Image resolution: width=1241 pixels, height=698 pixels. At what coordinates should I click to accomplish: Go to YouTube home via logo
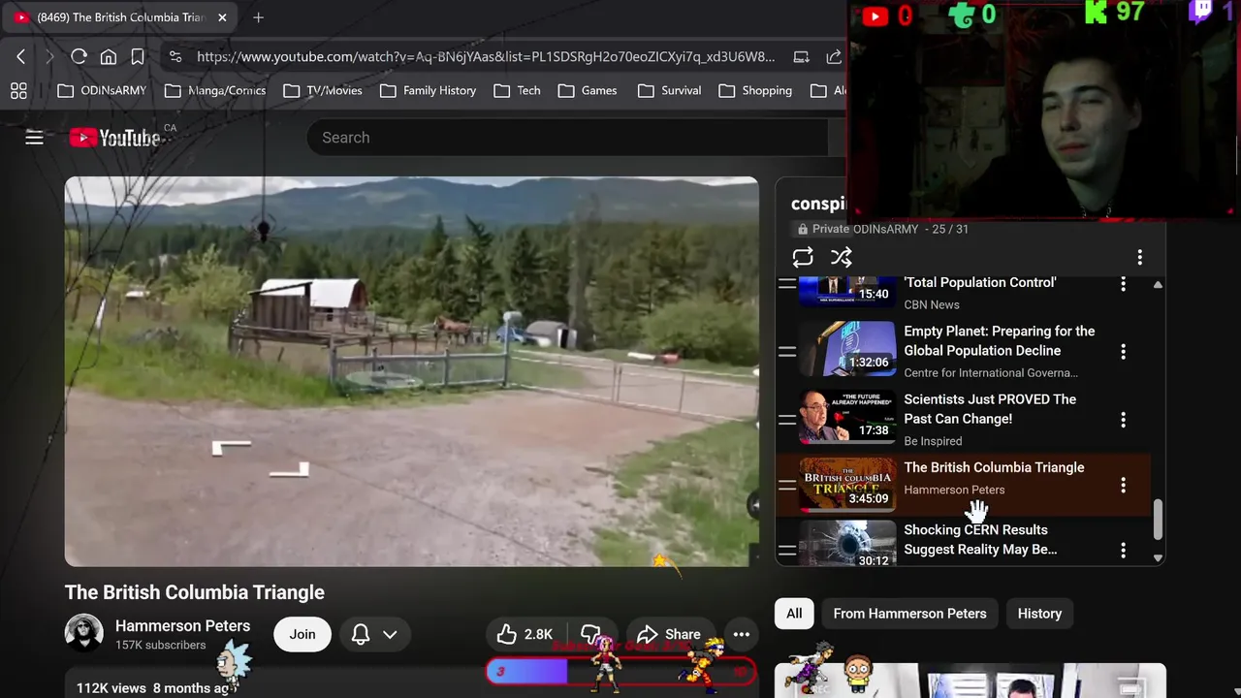pos(114,138)
